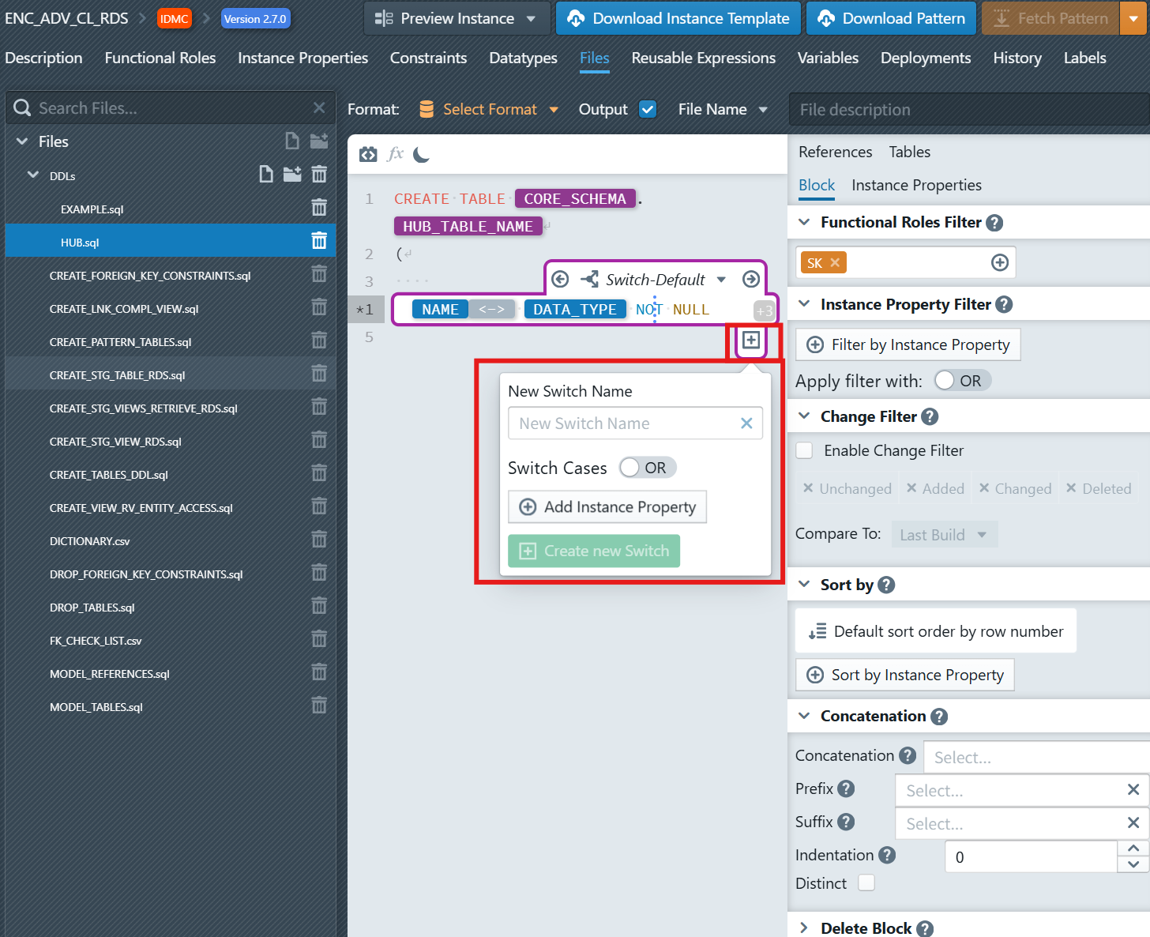Type in the New Switch Name field

coord(624,423)
